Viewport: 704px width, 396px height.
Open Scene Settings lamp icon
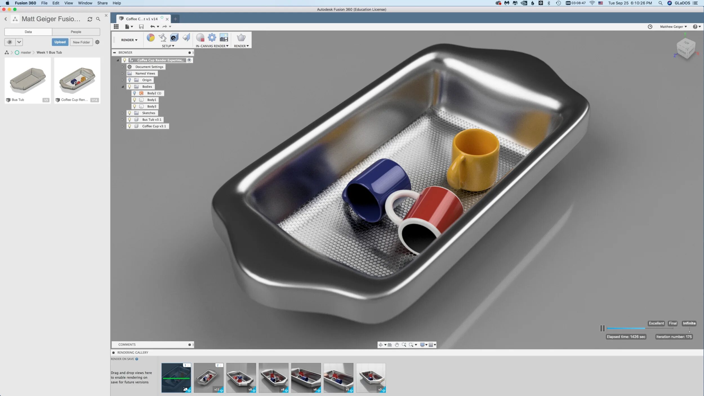pyautogui.click(x=162, y=37)
